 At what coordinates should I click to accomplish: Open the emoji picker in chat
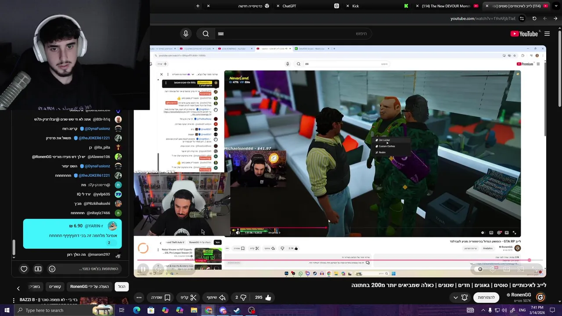(x=52, y=269)
